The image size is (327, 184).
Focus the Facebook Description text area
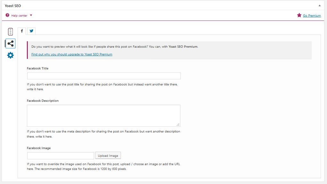click(104, 116)
